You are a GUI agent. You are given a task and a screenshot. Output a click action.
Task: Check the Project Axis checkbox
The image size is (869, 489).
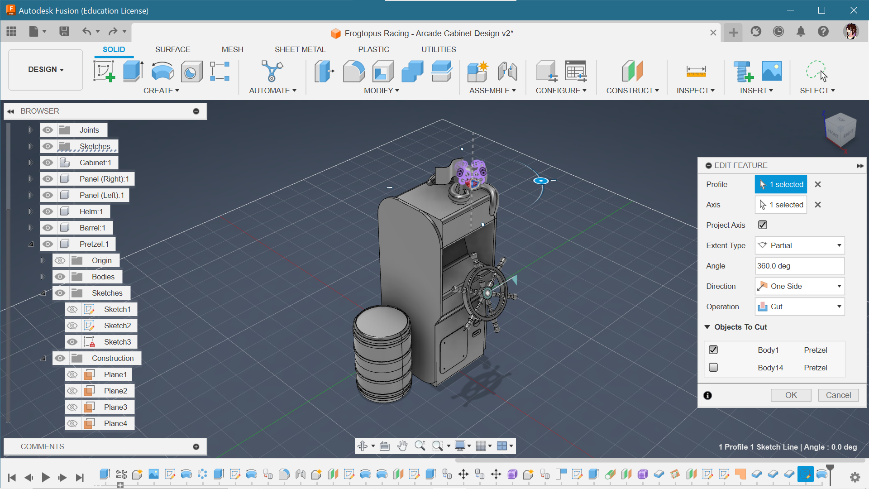pyautogui.click(x=764, y=225)
